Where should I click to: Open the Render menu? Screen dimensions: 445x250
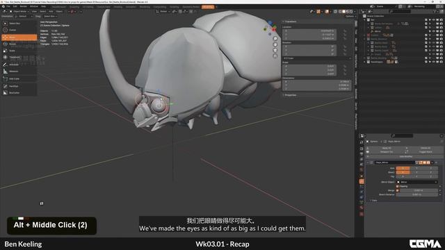coord(23,6)
